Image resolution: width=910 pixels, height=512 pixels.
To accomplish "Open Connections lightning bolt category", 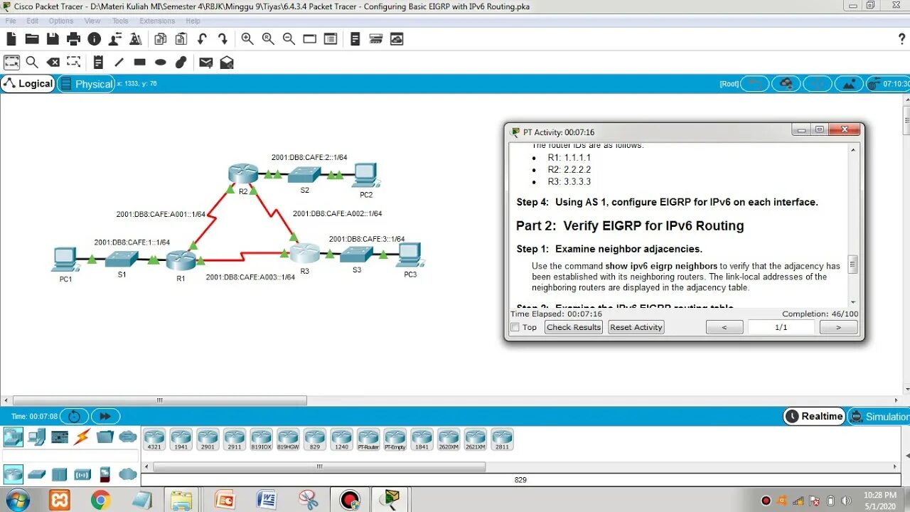I will coord(82,437).
